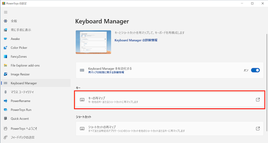Viewport: 268px width, 143px height.
Task: Select the Image Resizer icon
Action: tap(5, 74)
